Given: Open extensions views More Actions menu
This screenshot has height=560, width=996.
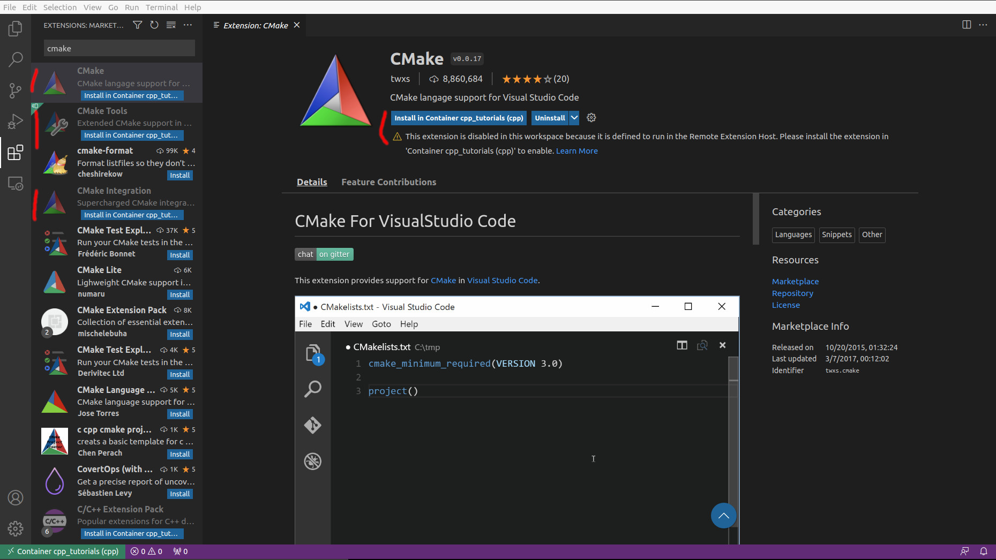Looking at the screenshot, I should [188, 25].
